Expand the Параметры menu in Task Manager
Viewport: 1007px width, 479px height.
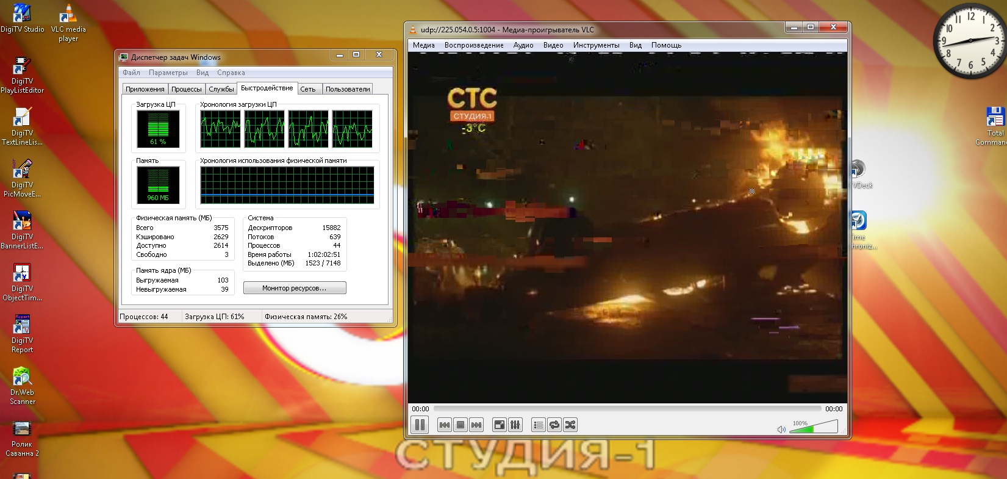tap(168, 73)
